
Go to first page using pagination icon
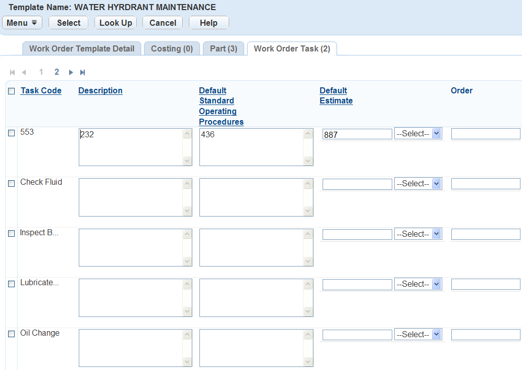point(12,73)
